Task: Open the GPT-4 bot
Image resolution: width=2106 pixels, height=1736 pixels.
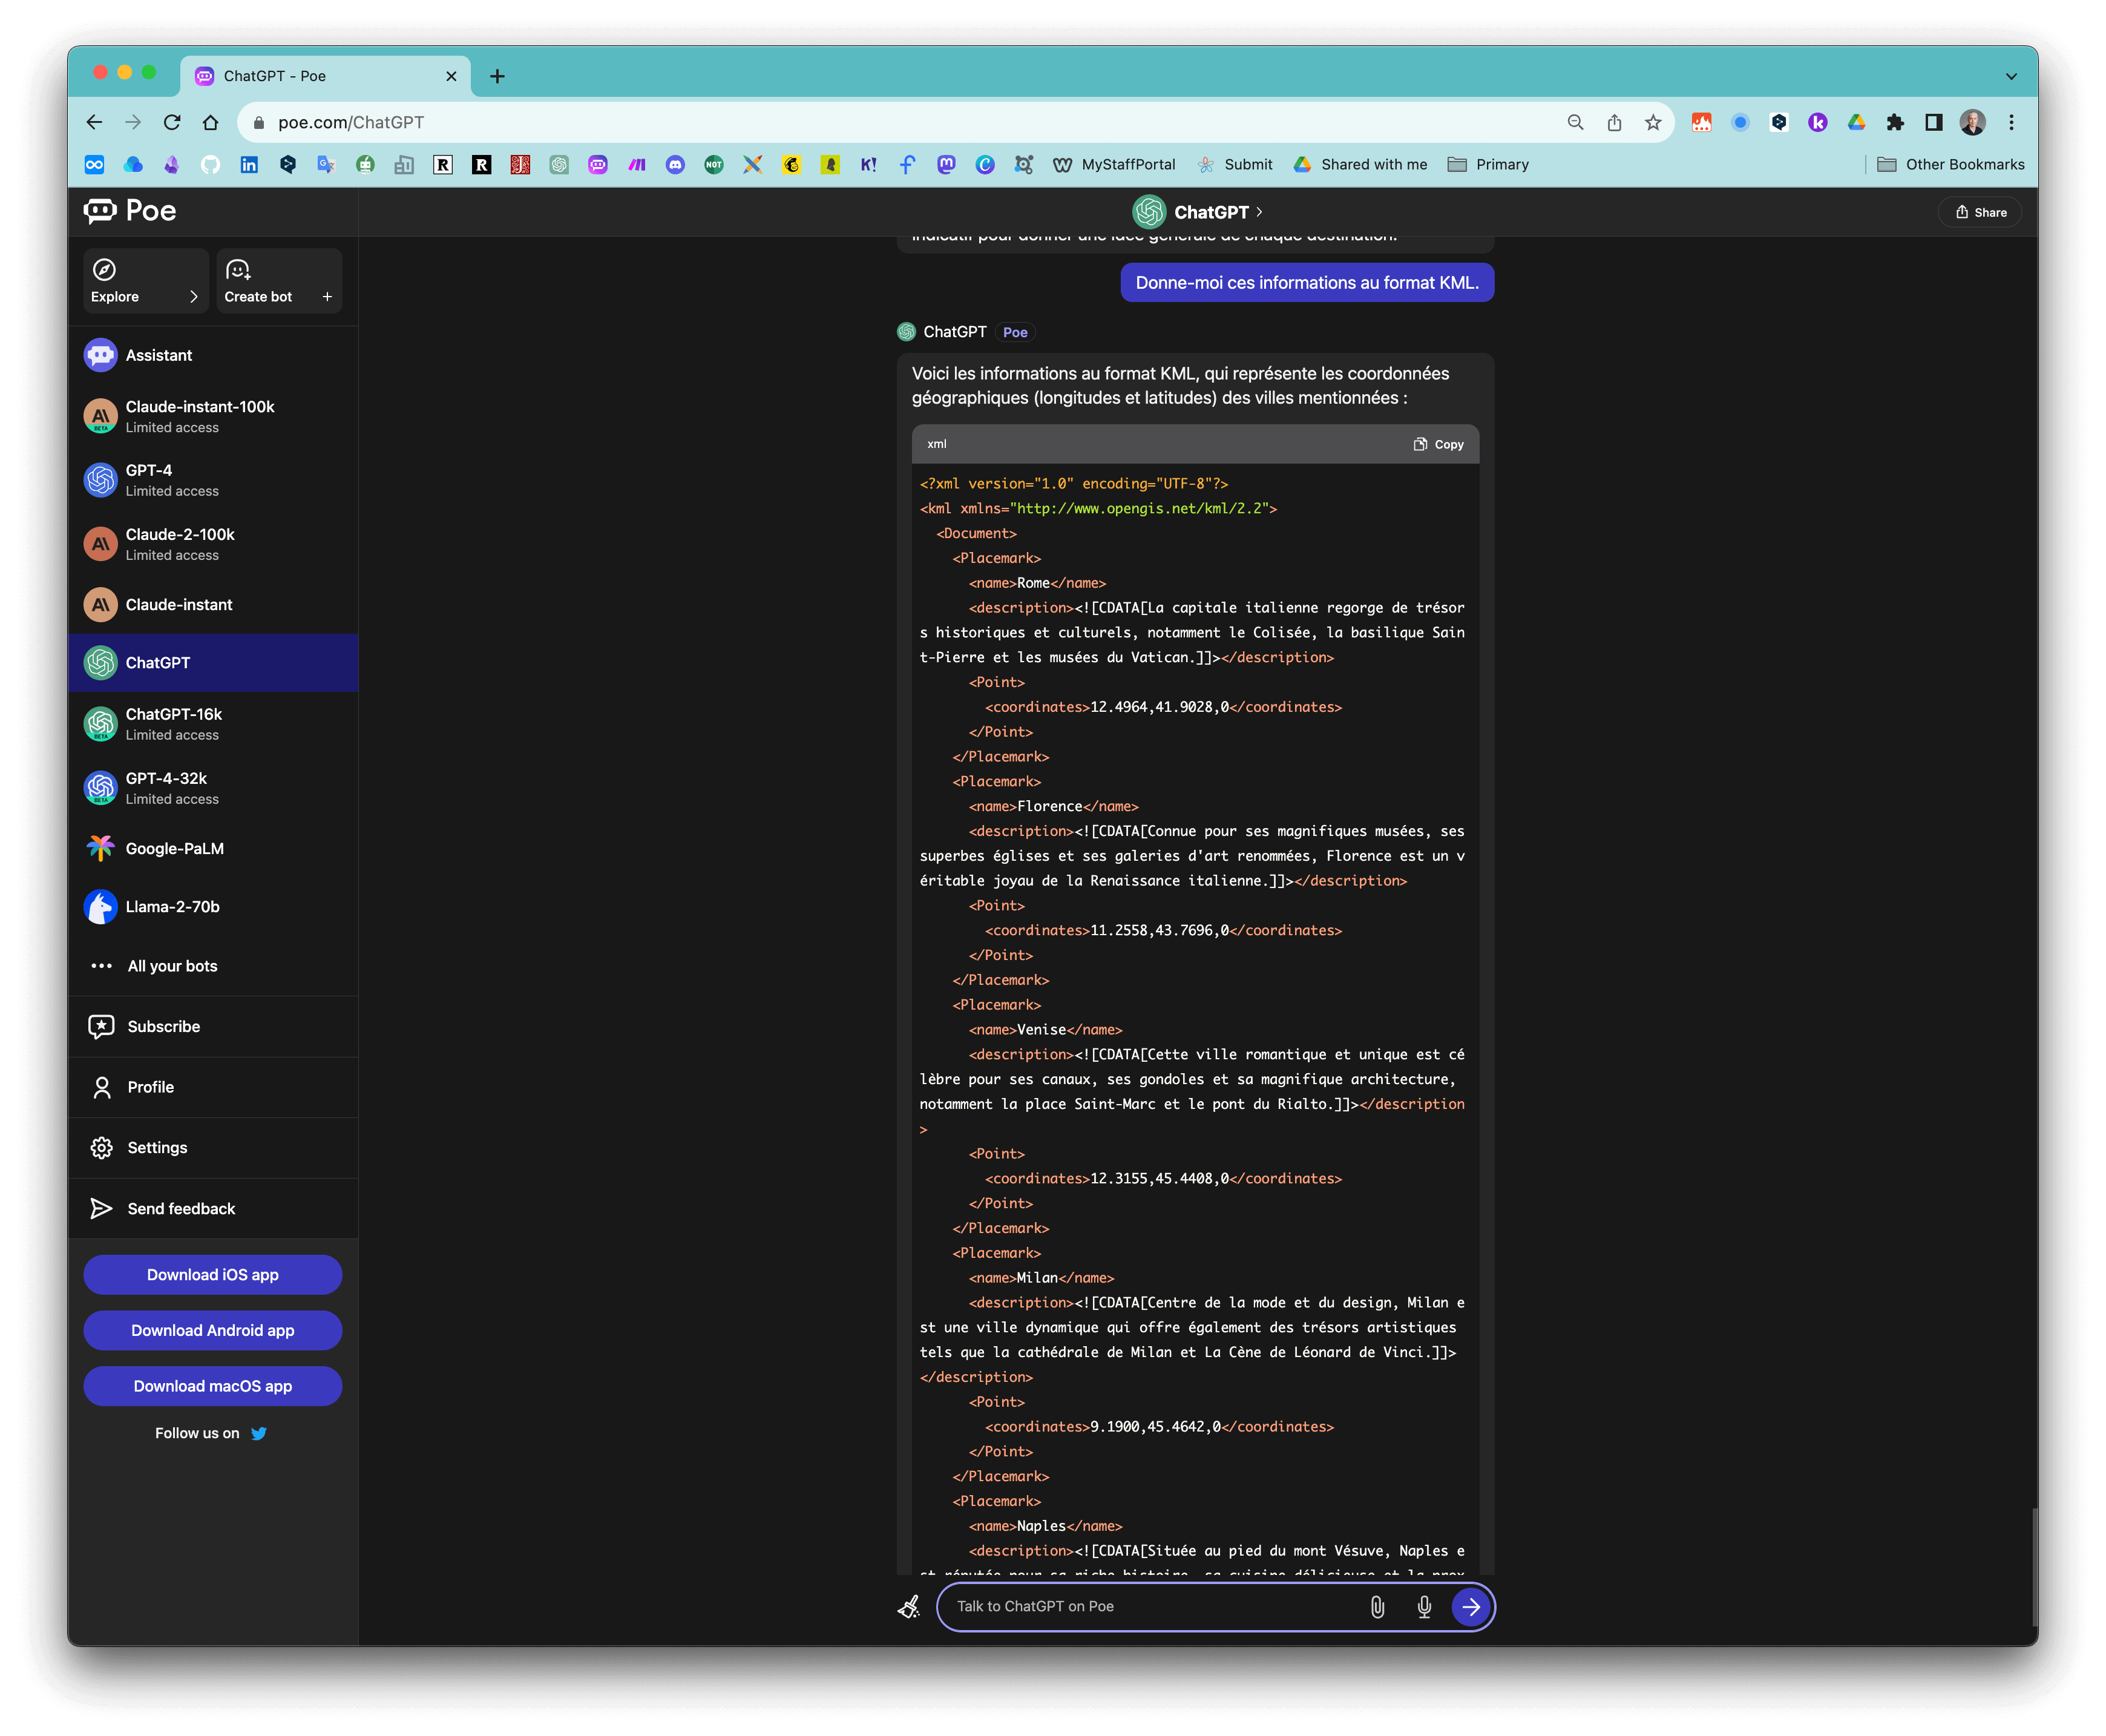Action: coord(213,480)
